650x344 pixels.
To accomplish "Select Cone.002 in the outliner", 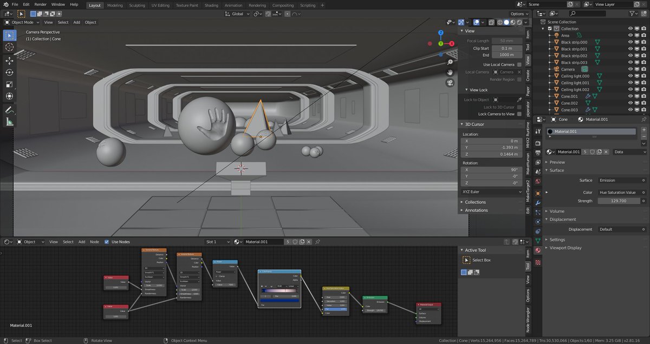I will tap(569, 103).
